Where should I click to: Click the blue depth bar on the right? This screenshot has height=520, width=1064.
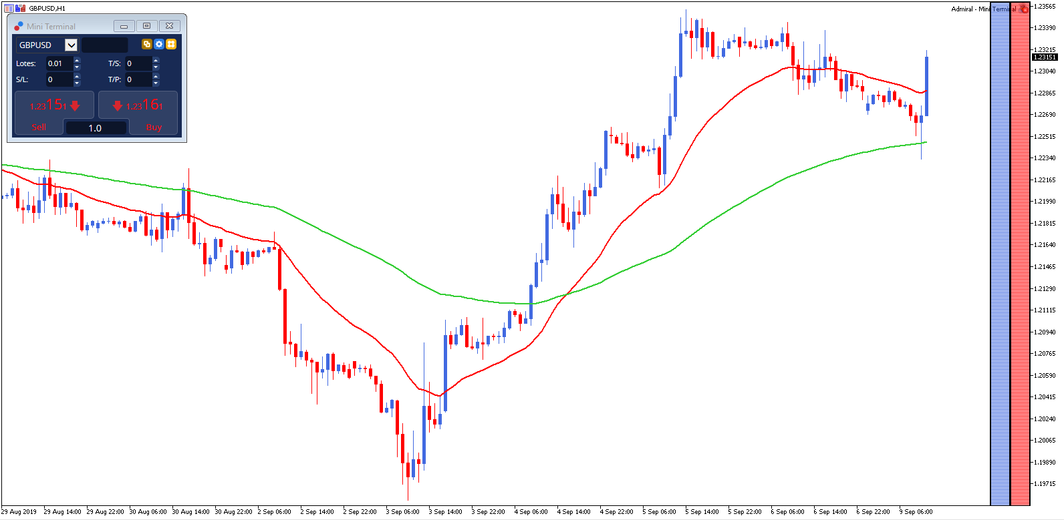click(1000, 254)
